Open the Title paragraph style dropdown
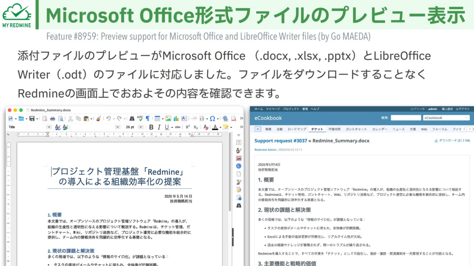This screenshot has height=266, width=474. pyautogui.click(x=49, y=127)
